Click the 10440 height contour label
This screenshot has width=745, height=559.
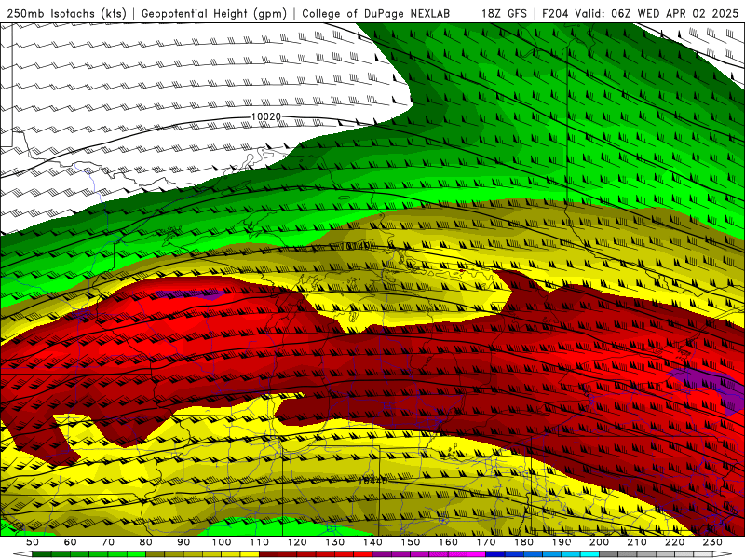372,481
